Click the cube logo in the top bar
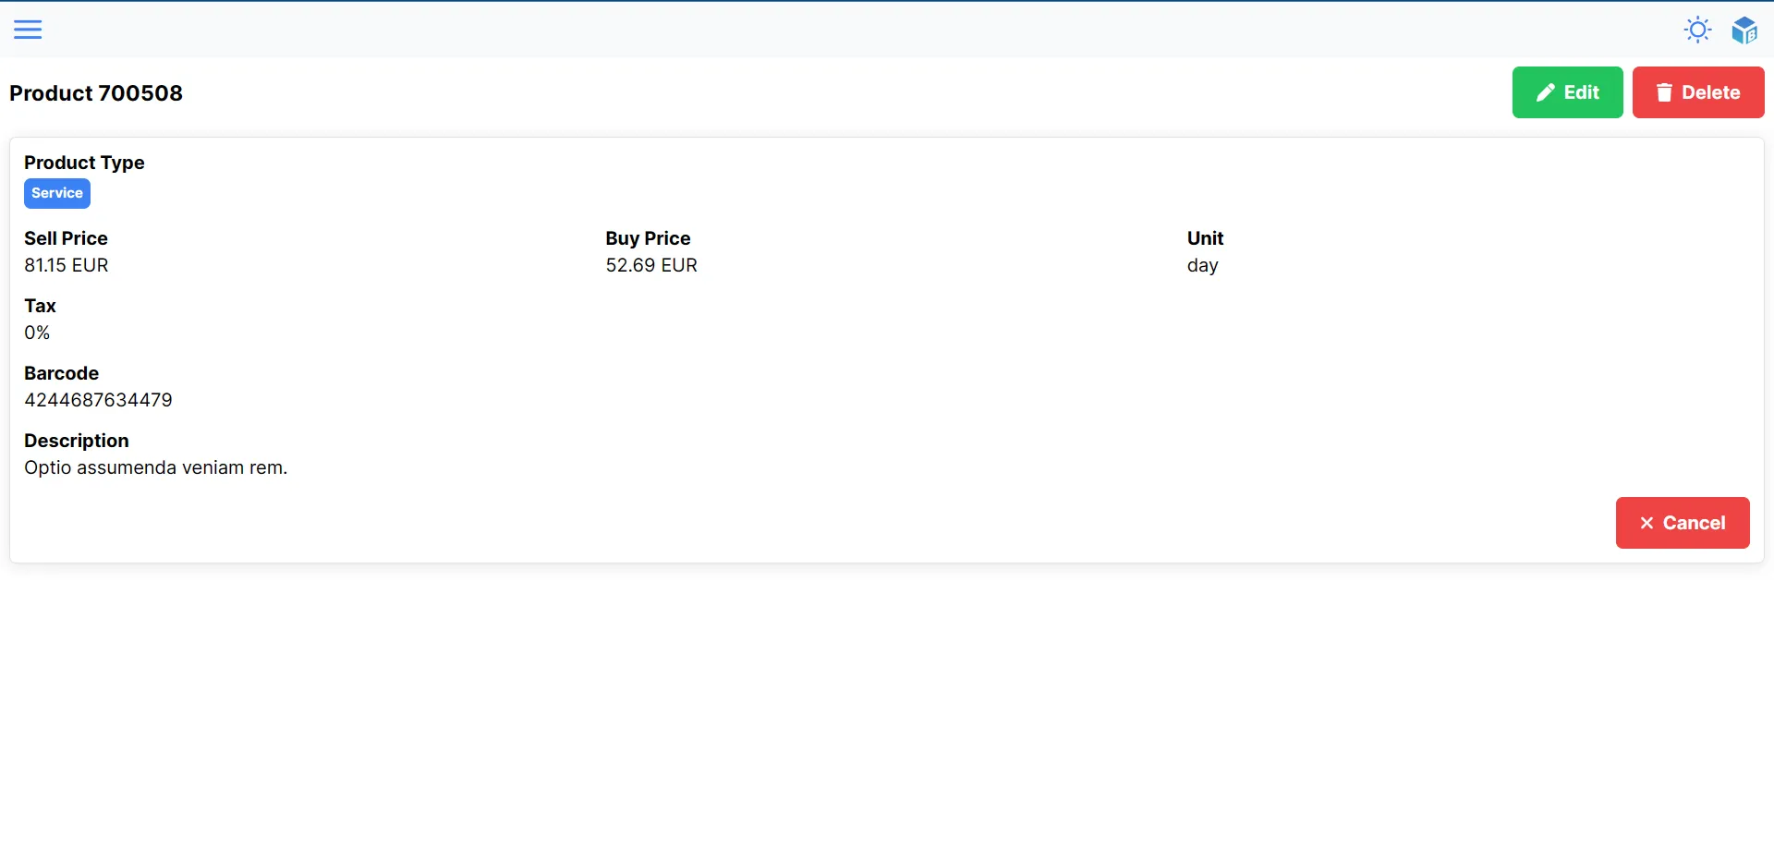 click(1744, 29)
